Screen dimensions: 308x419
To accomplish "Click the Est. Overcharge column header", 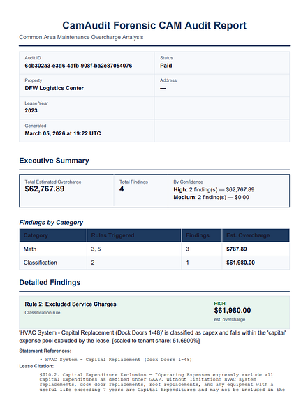I will coord(248,235).
